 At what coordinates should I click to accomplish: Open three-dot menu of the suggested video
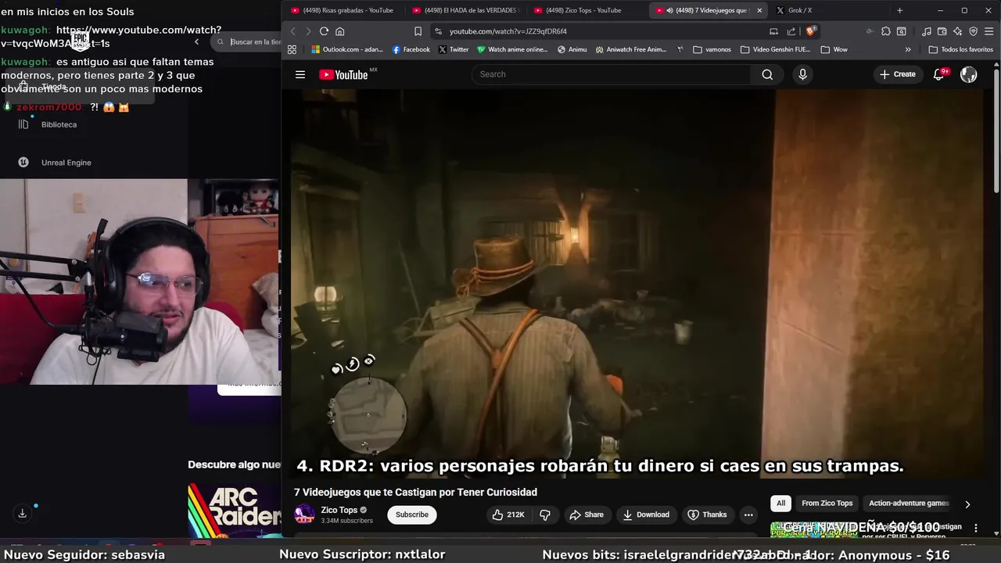point(975,528)
